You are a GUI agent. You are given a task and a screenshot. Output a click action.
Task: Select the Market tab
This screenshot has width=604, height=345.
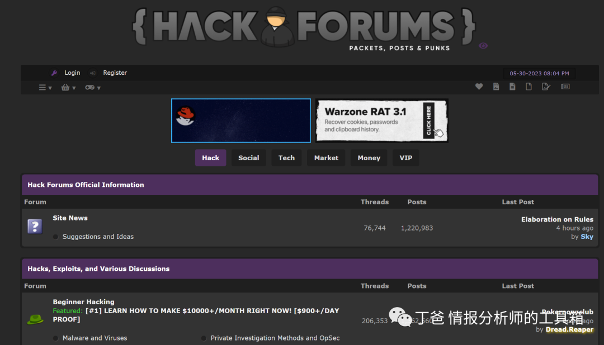326,157
